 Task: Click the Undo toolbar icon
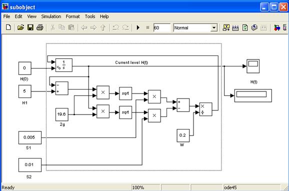pos(115,27)
